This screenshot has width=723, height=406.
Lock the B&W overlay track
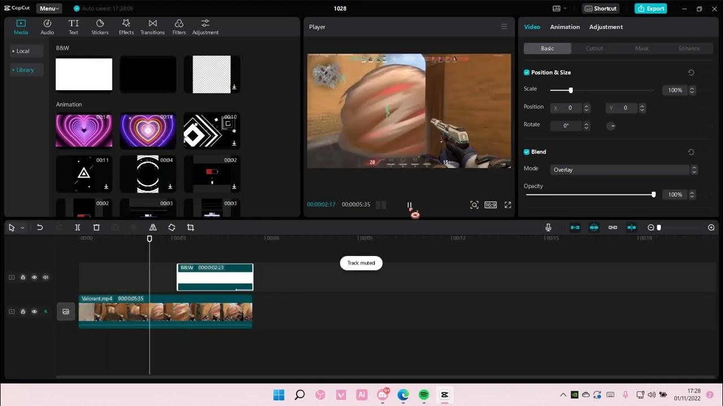pos(23,277)
